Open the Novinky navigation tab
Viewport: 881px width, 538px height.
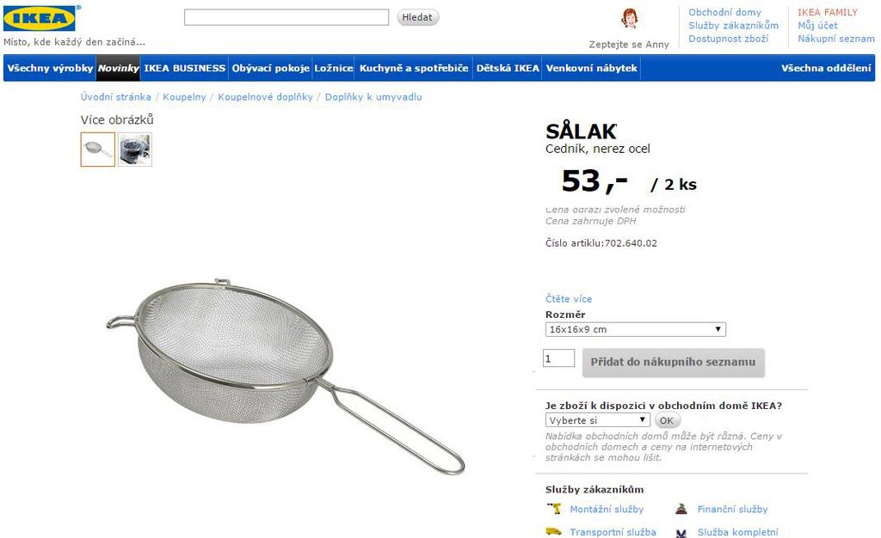(118, 68)
